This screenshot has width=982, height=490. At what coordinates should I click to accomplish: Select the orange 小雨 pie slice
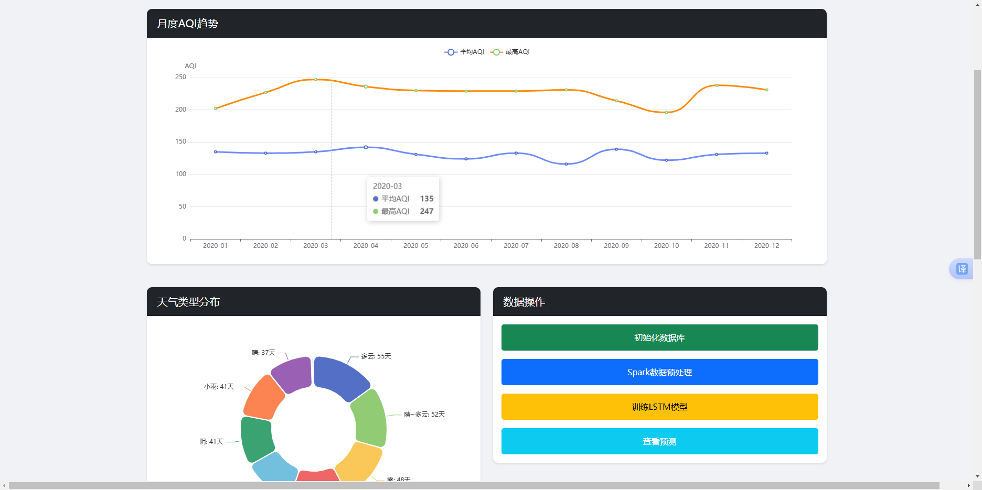point(263,398)
